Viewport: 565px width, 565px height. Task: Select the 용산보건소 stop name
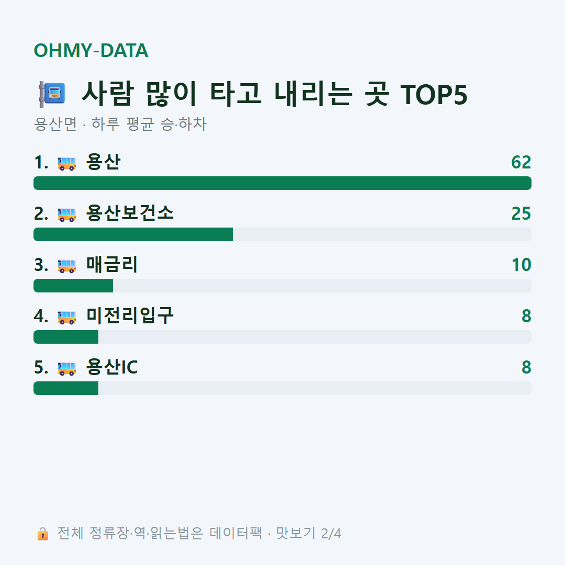click(130, 213)
